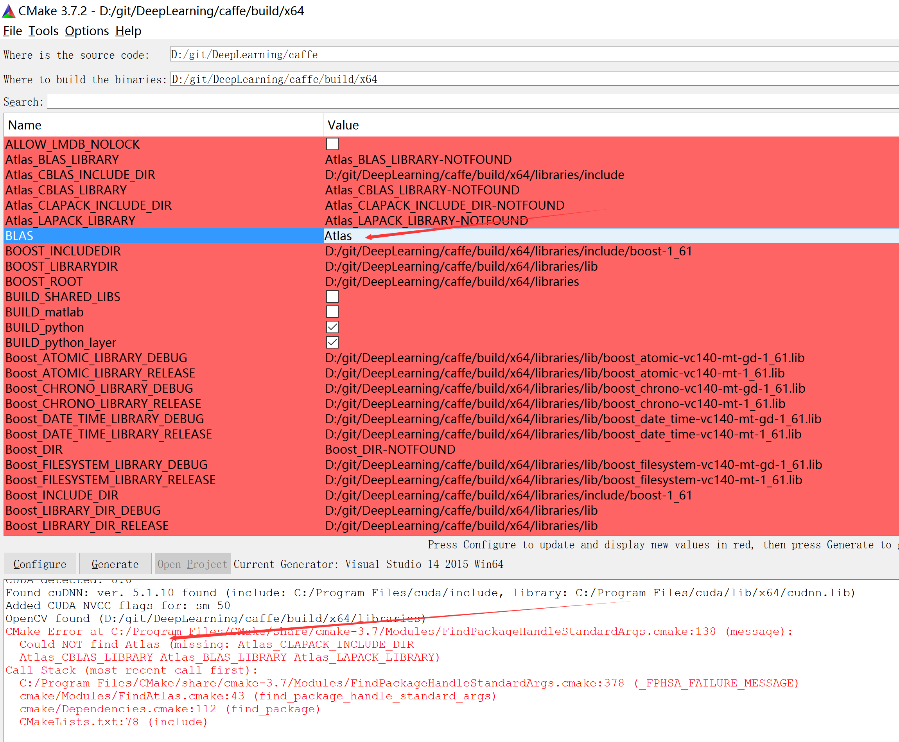The height and width of the screenshot is (742, 899).
Task: Select the Boost_LIBRARY_DIR_RELEASE name cell
Action: (x=163, y=526)
